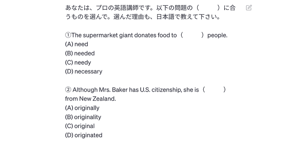
Task: Click the blank parentheses in question ①
Action: click(x=192, y=35)
